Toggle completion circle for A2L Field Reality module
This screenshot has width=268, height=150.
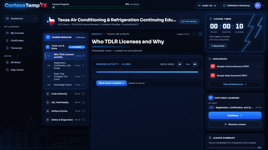tap(83, 102)
